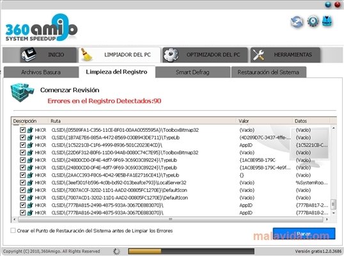Click the gear icon of Optimizador del PC
The height and width of the screenshot is (256, 344).
171,55
